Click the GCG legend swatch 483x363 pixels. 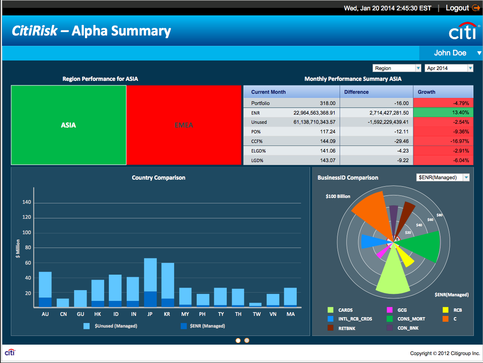pyautogui.click(x=390, y=310)
